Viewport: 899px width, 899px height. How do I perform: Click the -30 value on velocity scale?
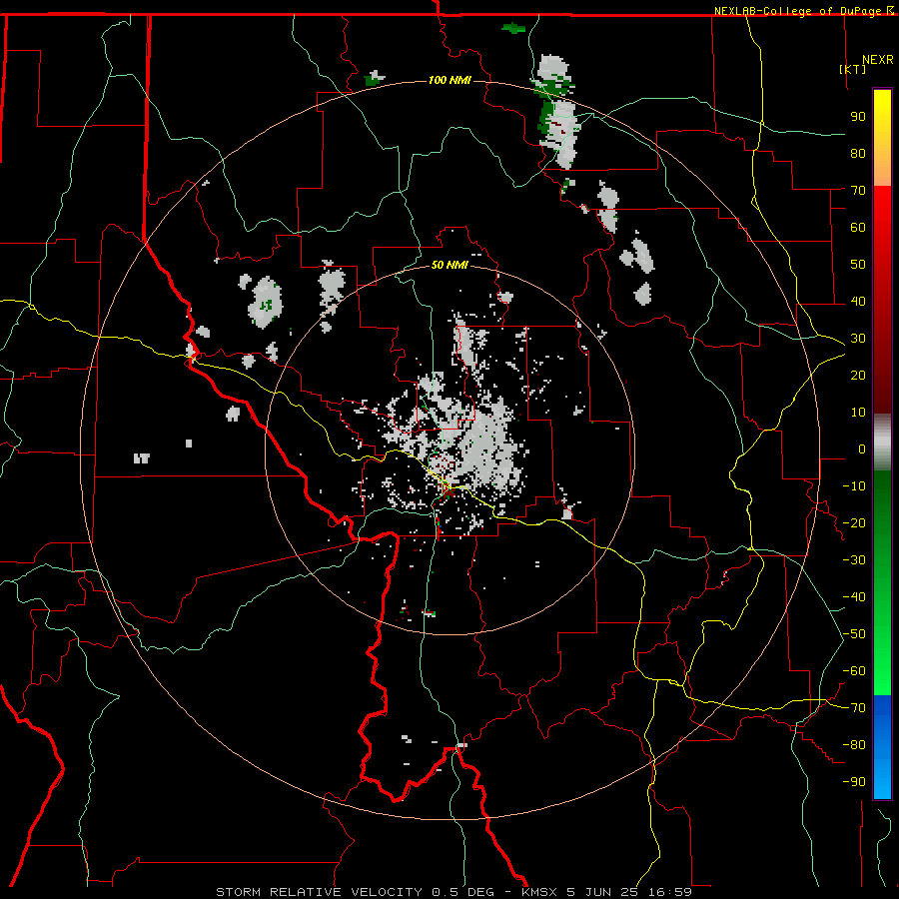coord(854,560)
